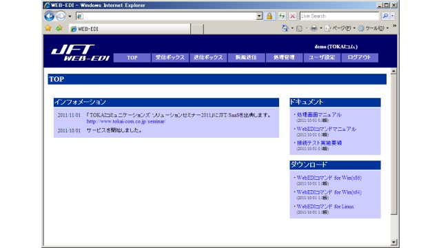Click inside the address bar field
Viewport: 441px width, 248px height.
coord(166,16)
